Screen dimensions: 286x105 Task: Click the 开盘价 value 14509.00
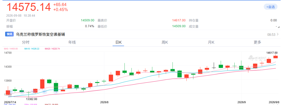click(x=88, y=20)
